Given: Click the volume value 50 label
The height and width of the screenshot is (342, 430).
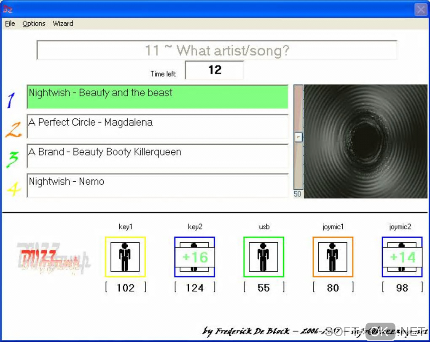Looking at the screenshot, I should click(x=297, y=194).
